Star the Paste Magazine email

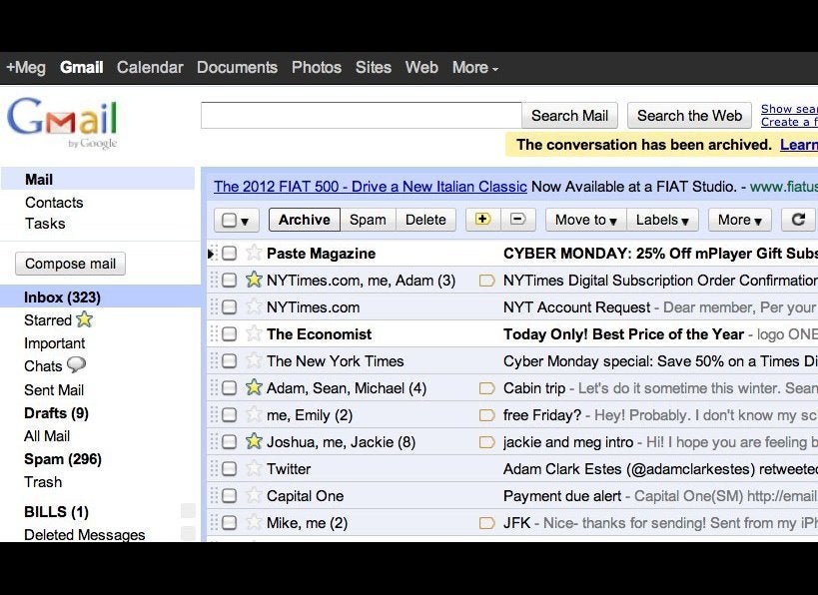(254, 253)
